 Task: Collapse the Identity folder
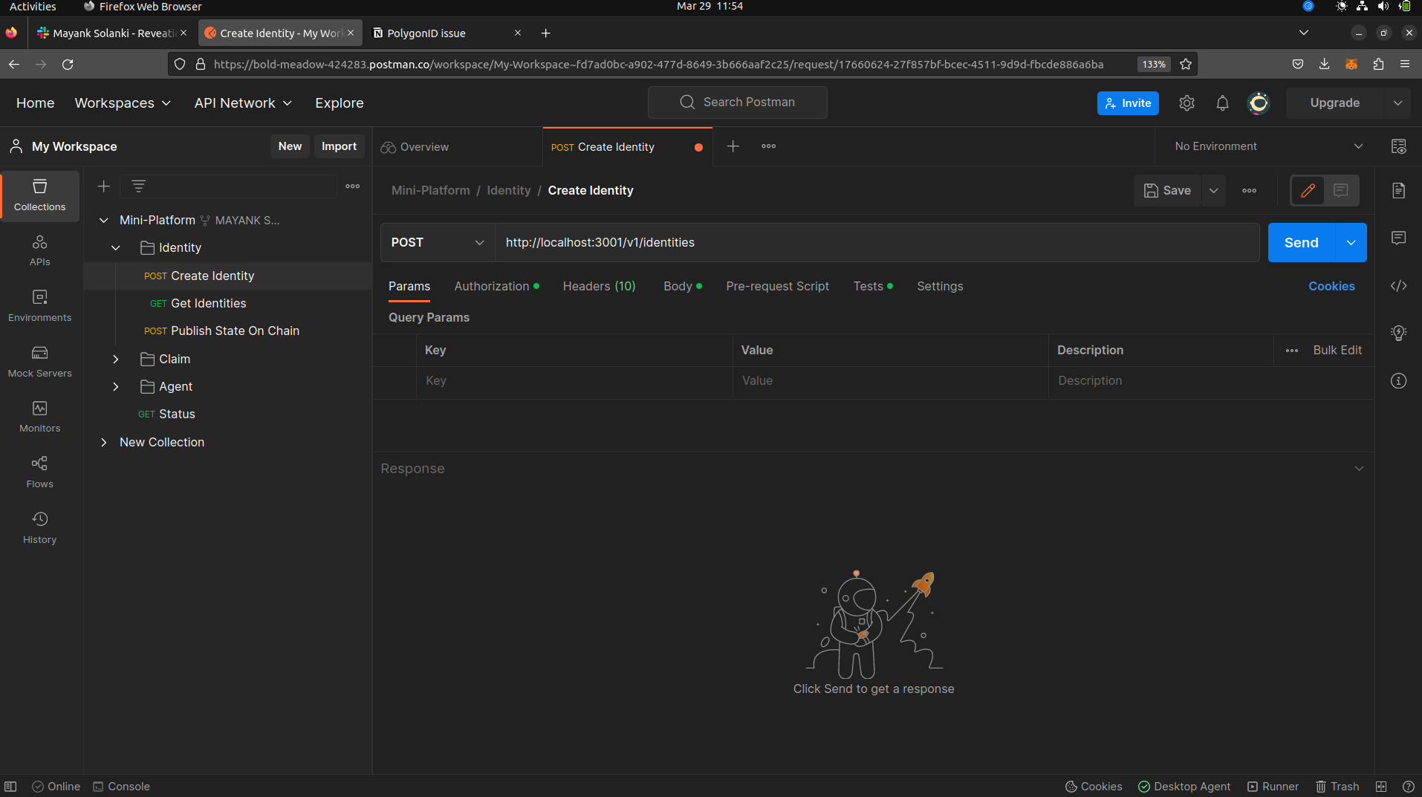[116, 247]
